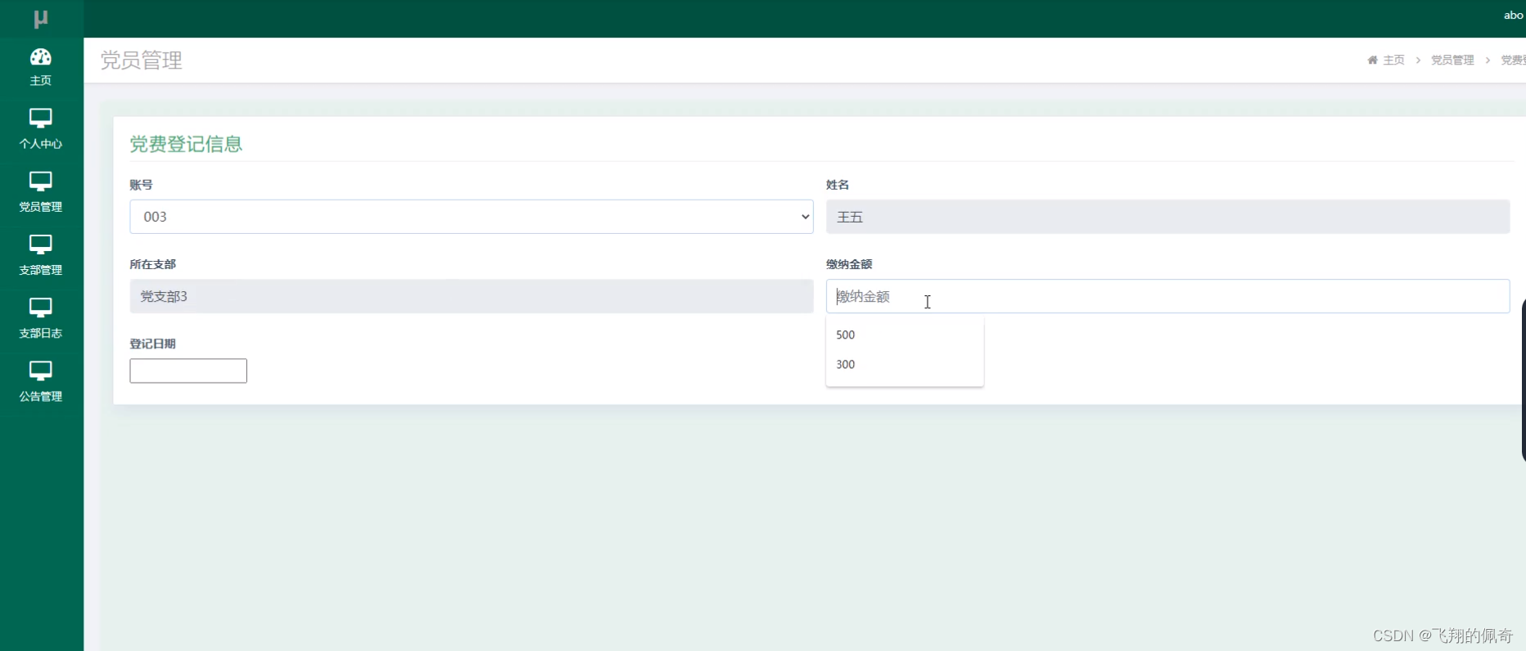Viewport: 1526px width, 651px height.
Task: Open 公告管理 in the sidebar
Action: click(x=41, y=383)
